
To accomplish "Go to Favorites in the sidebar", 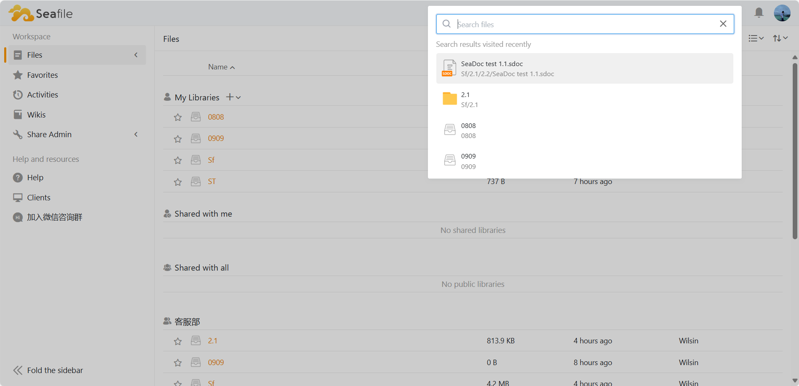I will (x=42, y=75).
